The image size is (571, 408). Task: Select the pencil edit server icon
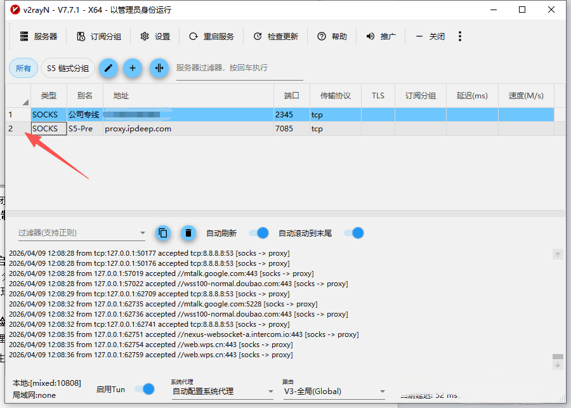(108, 68)
